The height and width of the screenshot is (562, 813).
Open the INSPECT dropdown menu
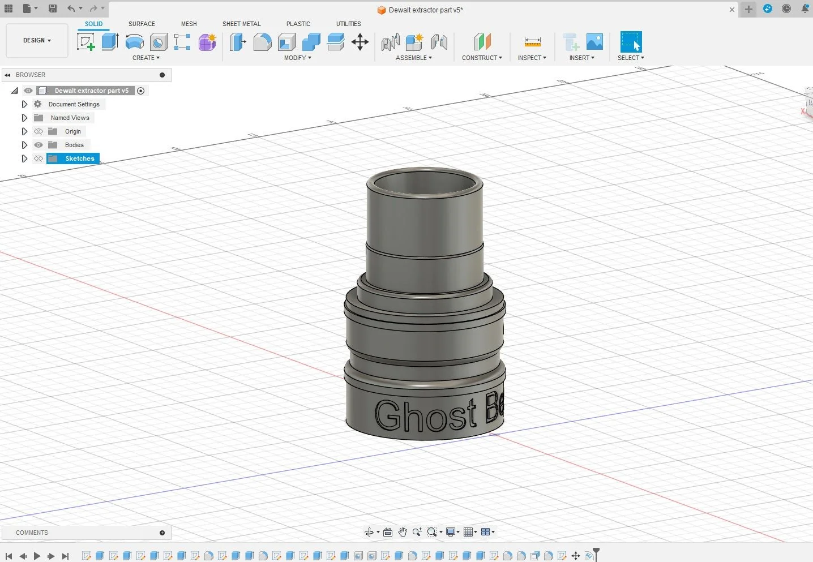(532, 58)
